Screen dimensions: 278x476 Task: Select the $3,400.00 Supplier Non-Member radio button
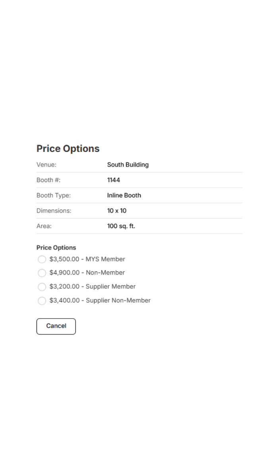42,301
